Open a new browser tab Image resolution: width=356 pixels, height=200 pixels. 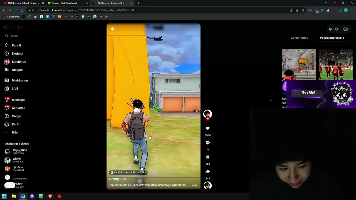pos(139,3)
